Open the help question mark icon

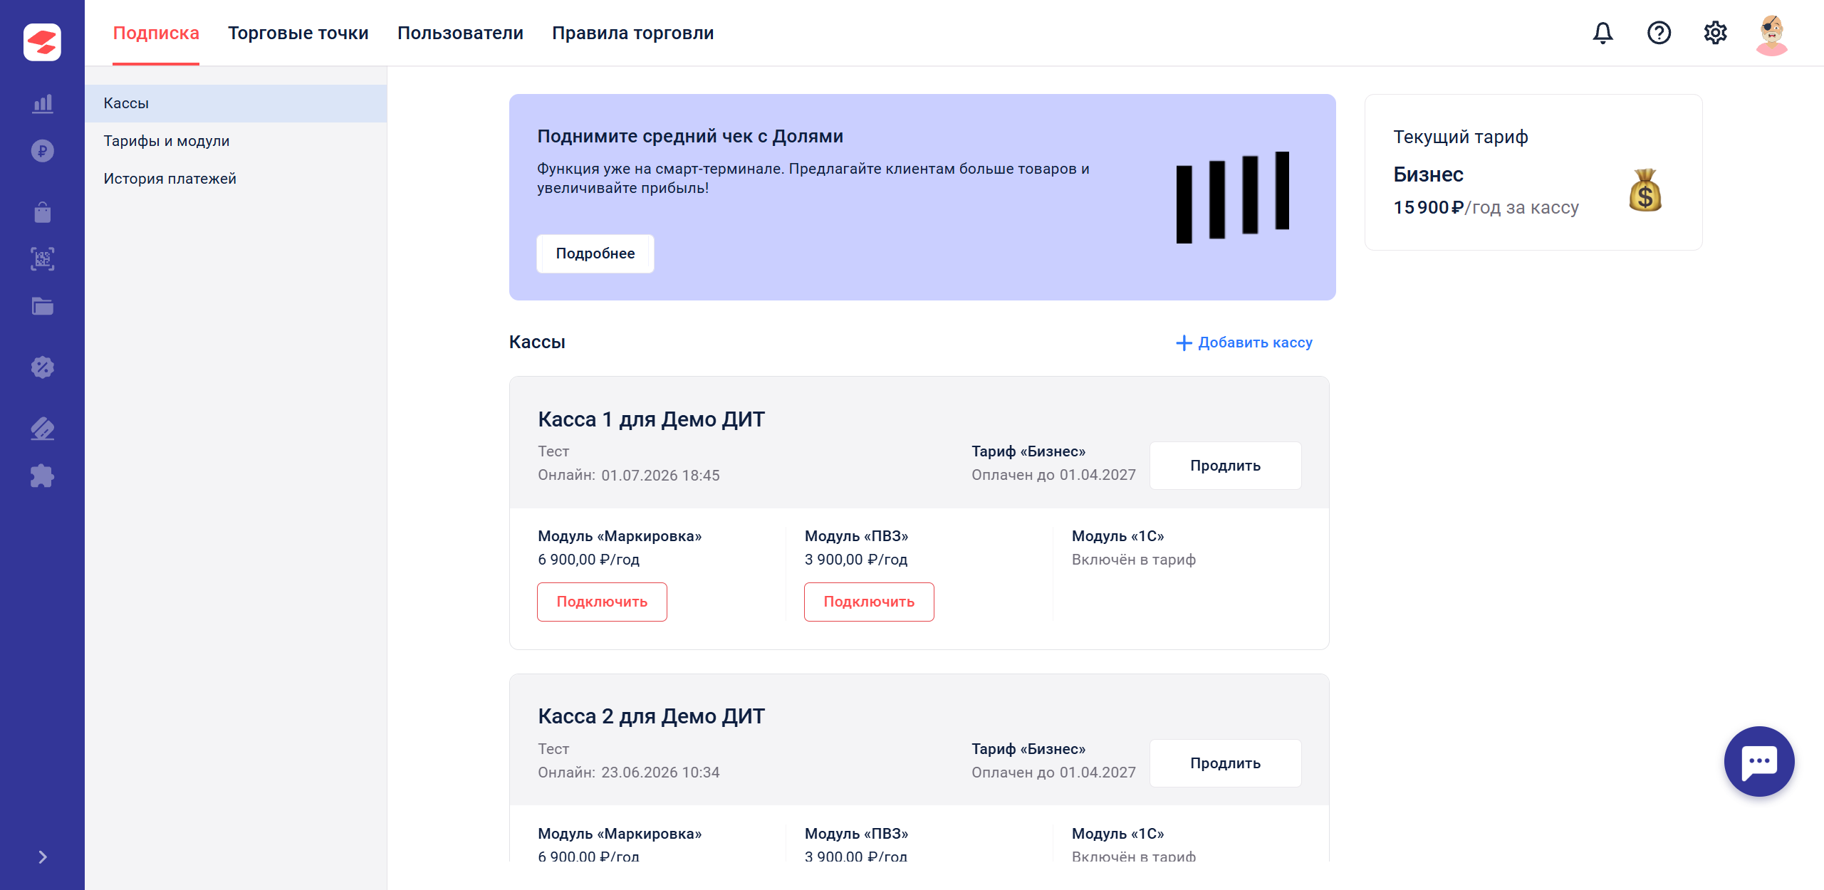(x=1659, y=33)
